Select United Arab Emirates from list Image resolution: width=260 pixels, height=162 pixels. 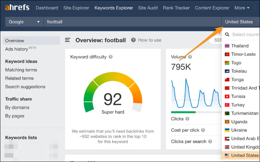point(241,139)
